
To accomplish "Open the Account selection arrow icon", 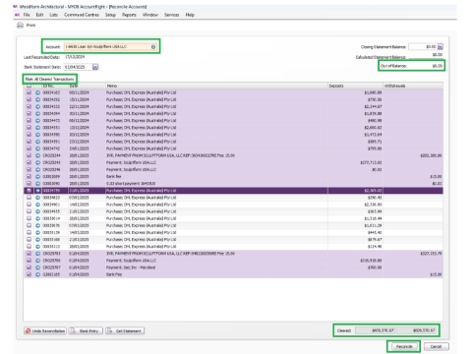I will coord(153,47).
